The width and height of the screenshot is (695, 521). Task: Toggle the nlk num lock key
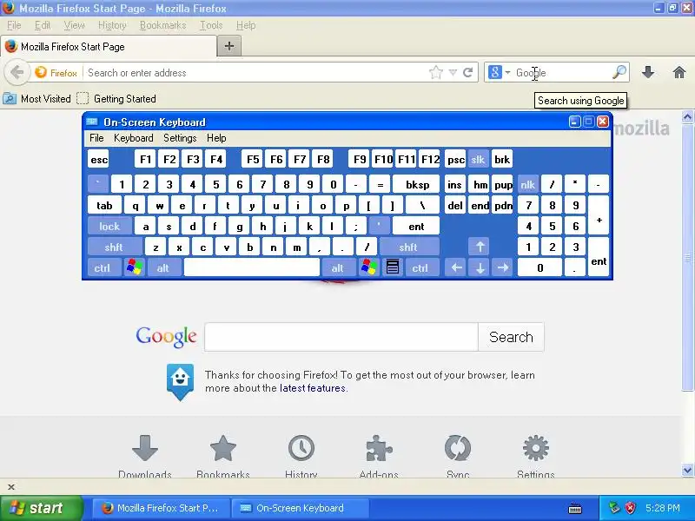click(527, 185)
